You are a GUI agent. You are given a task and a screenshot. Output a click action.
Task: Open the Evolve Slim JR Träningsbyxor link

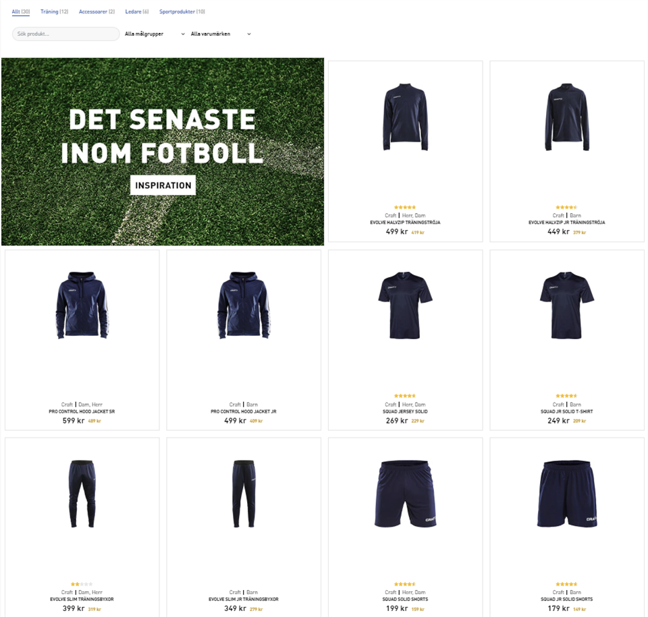coord(244,599)
